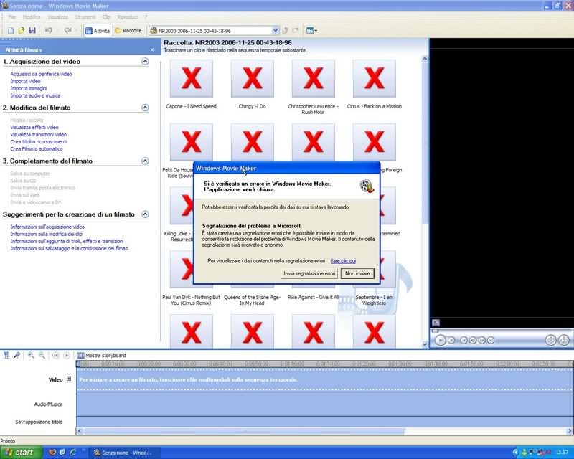Click the Open project folder icon
Screen dimensions: 574x459
point(22,31)
